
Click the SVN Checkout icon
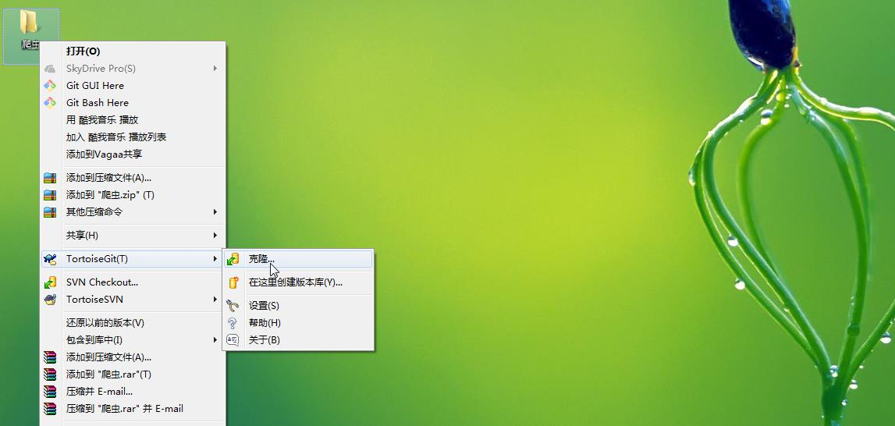(x=50, y=282)
